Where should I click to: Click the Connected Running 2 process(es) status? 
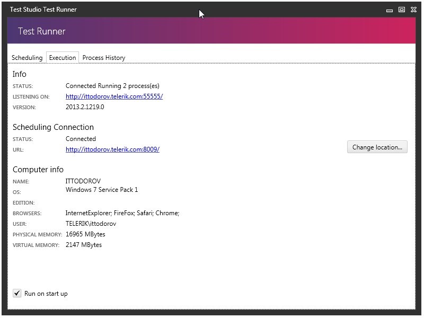pyautogui.click(x=112, y=86)
